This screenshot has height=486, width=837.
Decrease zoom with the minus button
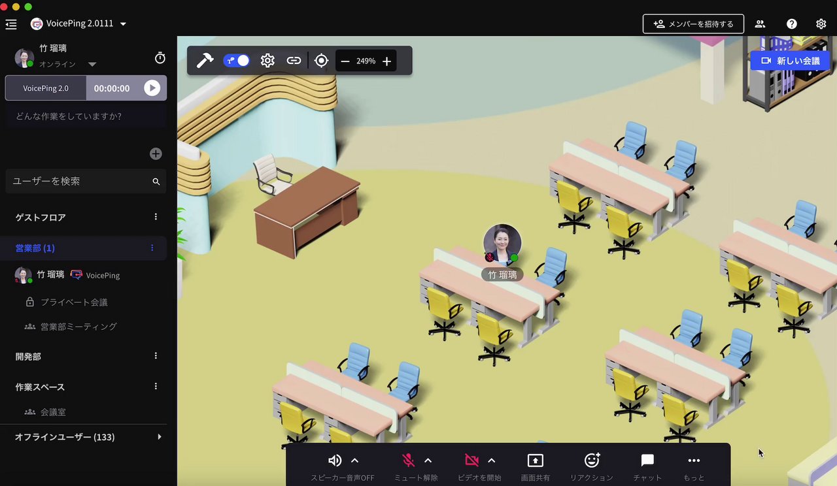345,61
